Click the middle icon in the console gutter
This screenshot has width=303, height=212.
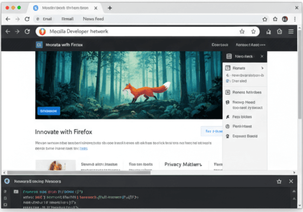(x=5, y=198)
